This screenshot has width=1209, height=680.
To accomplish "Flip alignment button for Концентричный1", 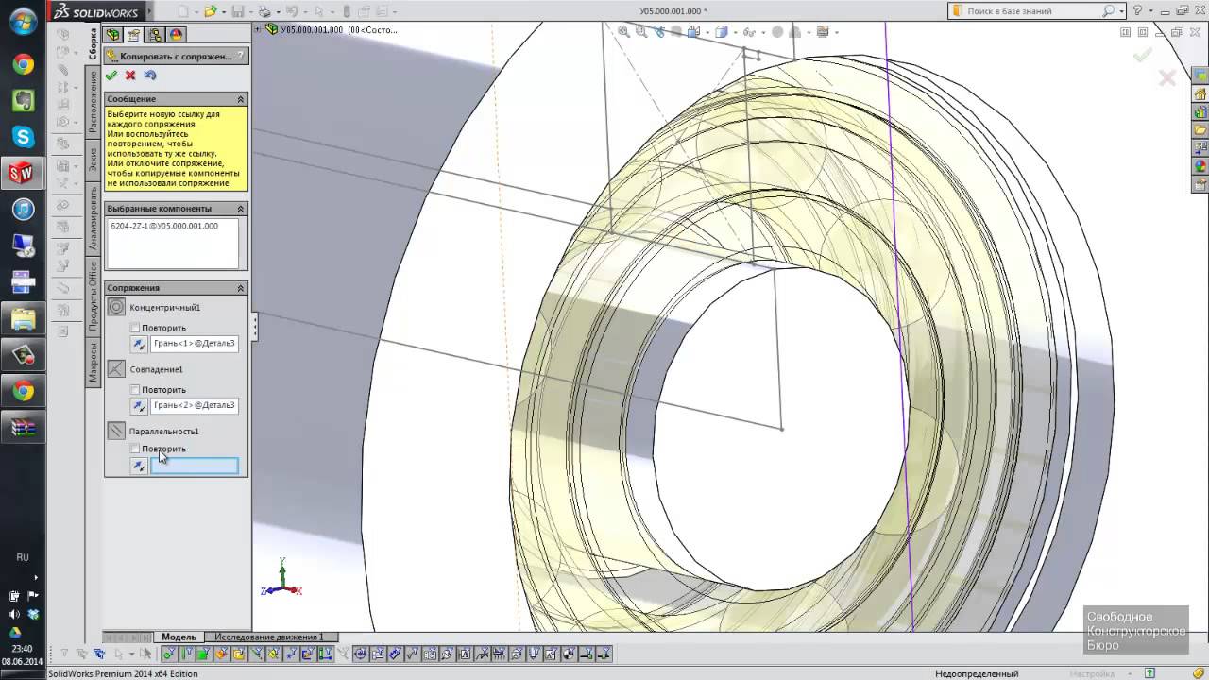I will click(139, 345).
